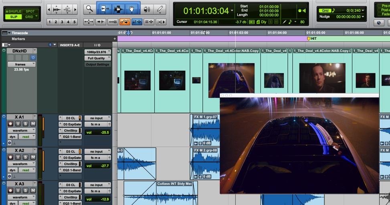Select the Selector waveform tool
This screenshot has height=205, width=390.
(118, 9)
